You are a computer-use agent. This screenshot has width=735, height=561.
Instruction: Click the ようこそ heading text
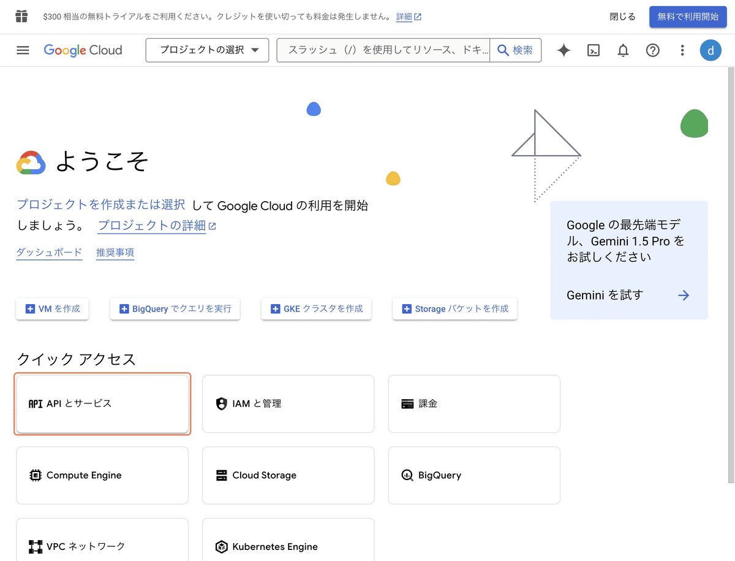[x=102, y=161]
